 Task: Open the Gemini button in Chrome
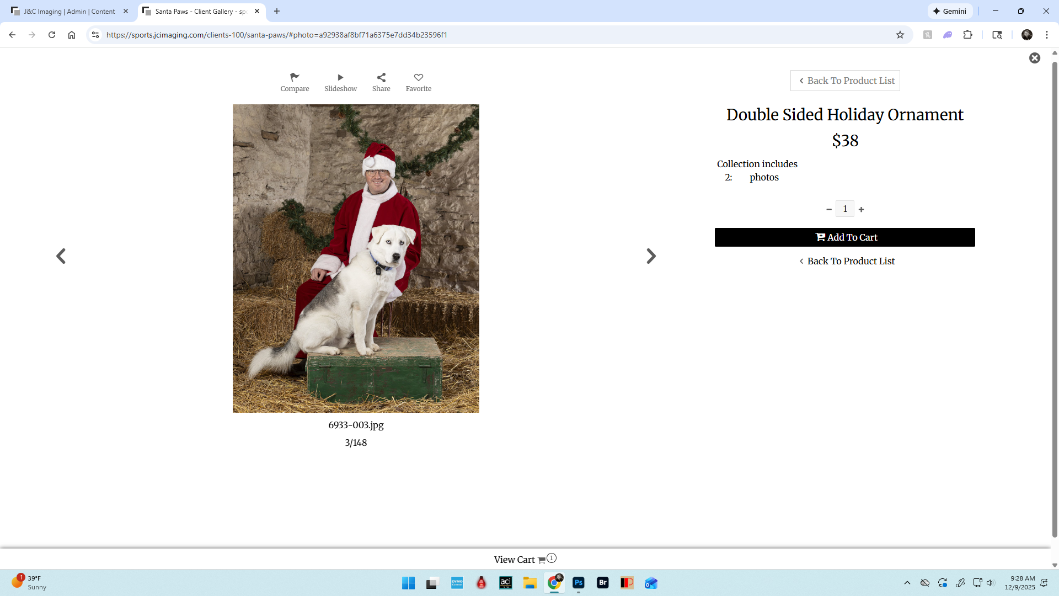[950, 11]
